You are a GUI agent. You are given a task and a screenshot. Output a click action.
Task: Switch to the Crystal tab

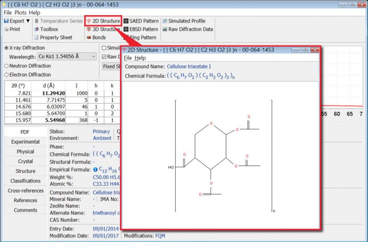click(25, 161)
